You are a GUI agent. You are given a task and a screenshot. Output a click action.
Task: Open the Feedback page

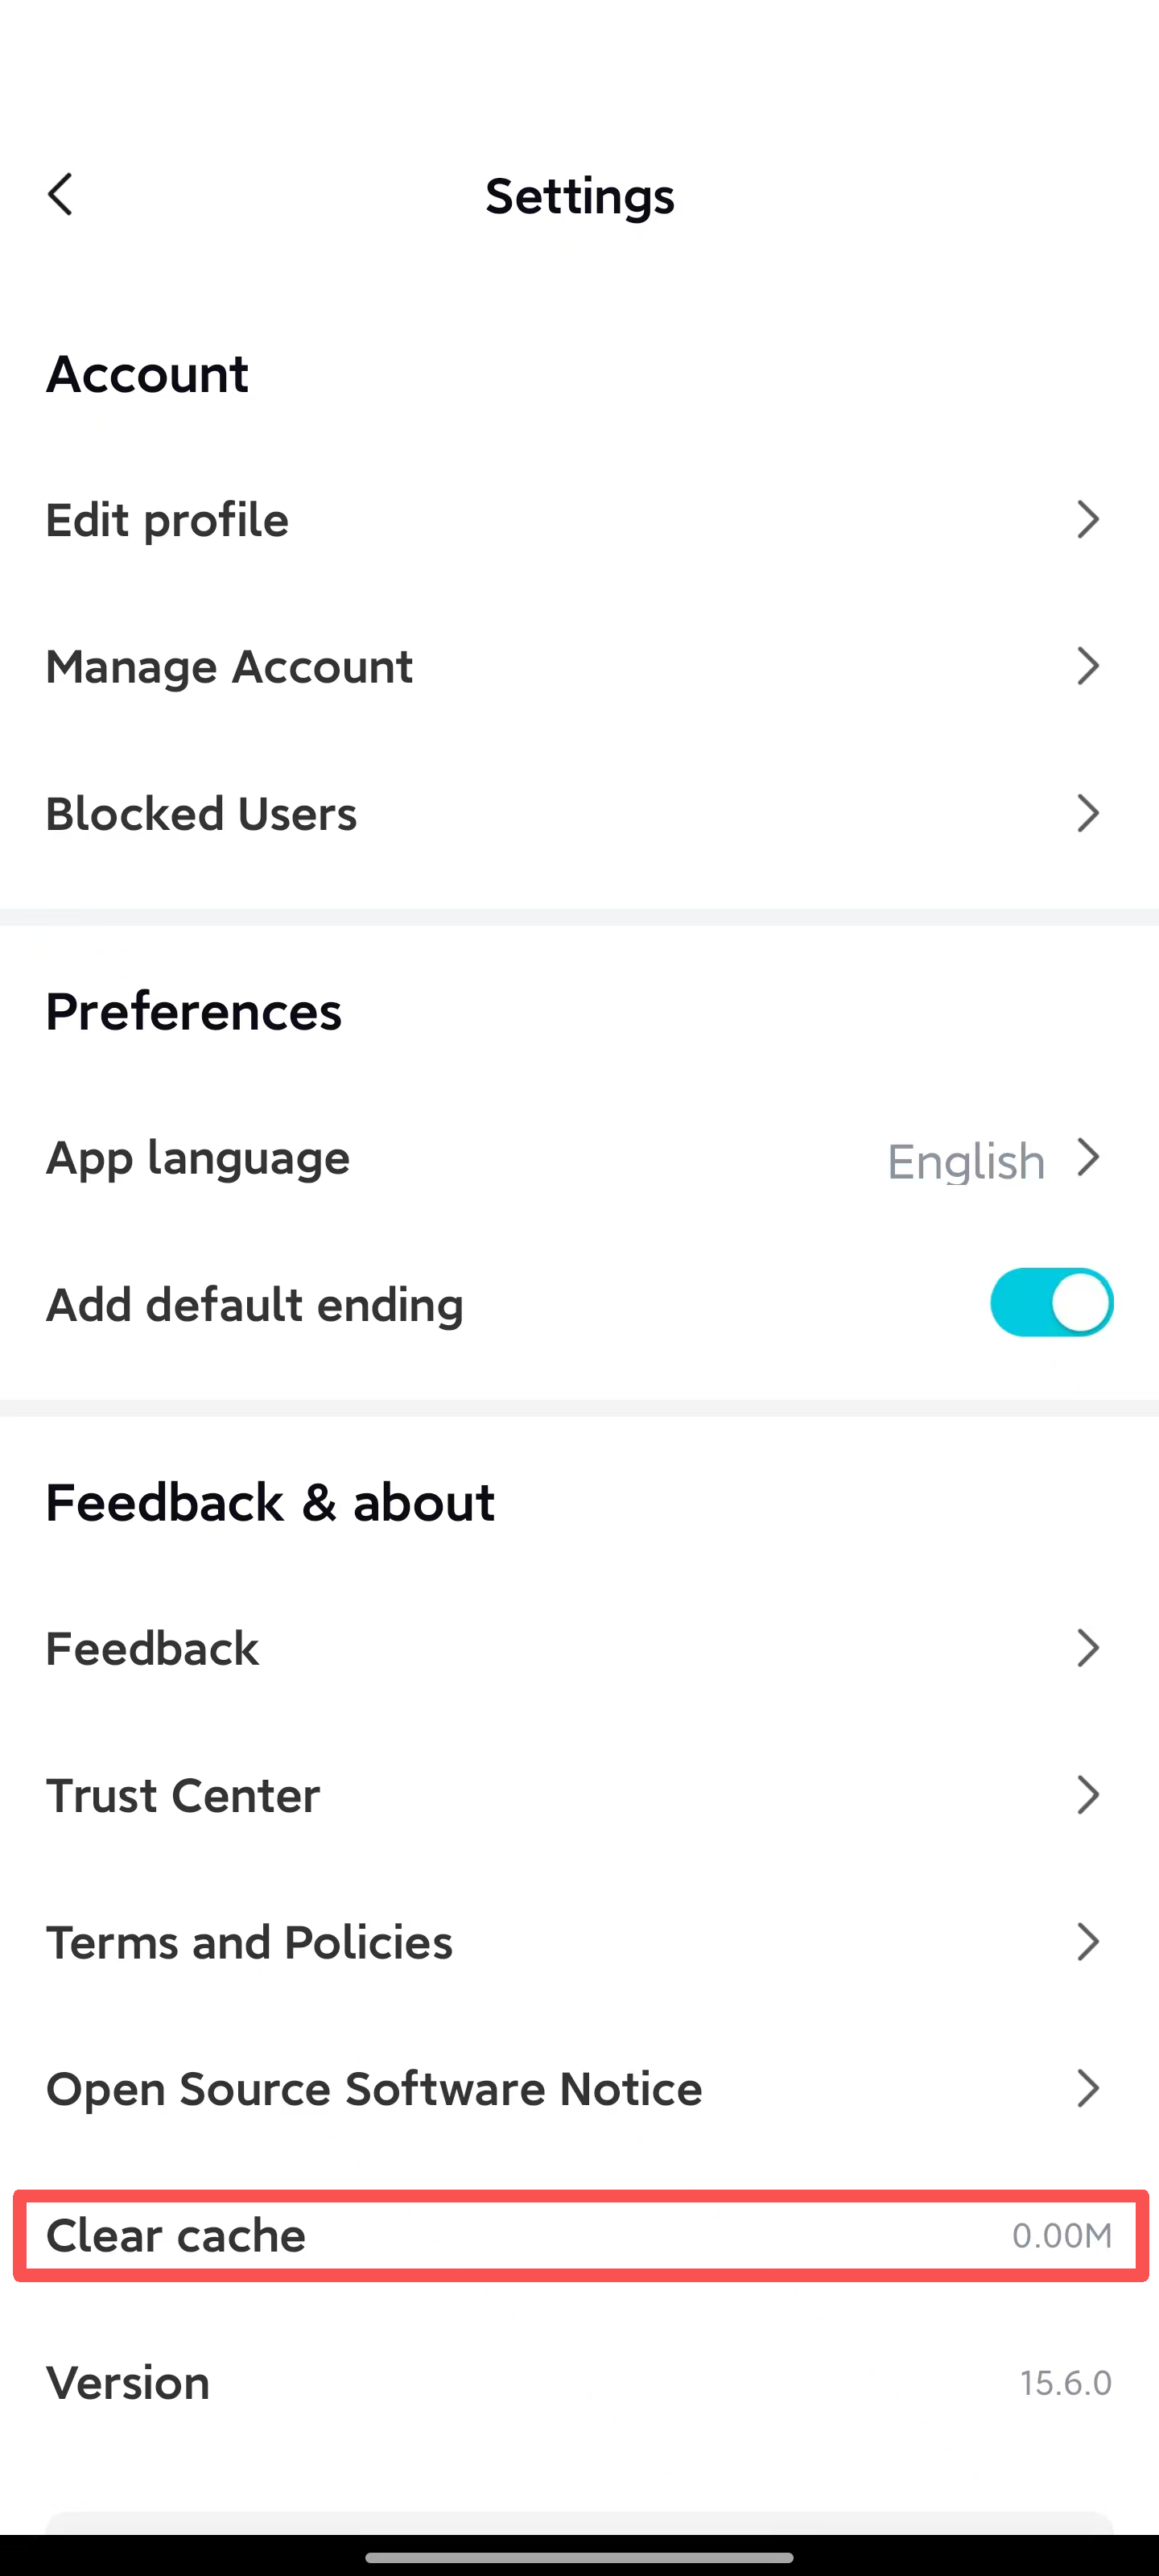(153, 1649)
